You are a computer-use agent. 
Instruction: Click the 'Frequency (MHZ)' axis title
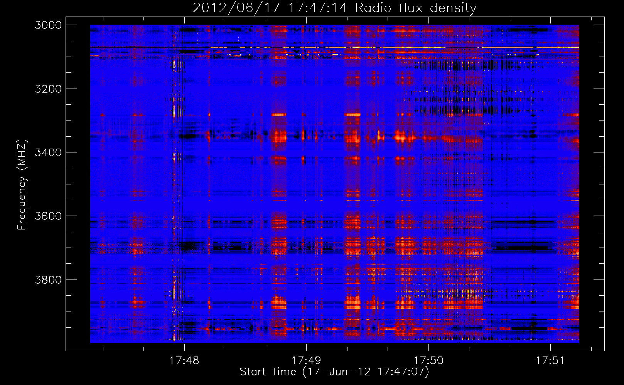22,185
